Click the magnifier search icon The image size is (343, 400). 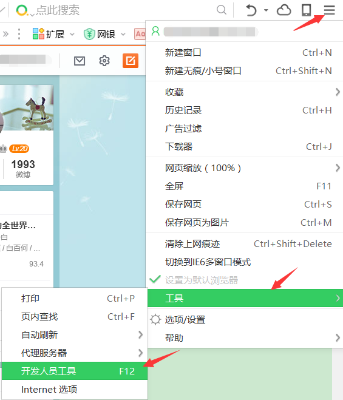(222, 10)
